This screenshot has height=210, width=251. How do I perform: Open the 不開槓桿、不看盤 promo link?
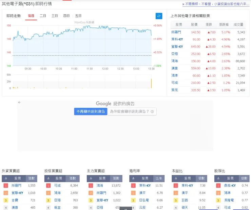[216, 4]
